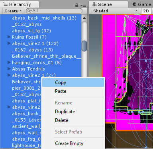Click the Hierarchy vertical scrollbar thumb
This screenshot has width=153, height=149.
[84, 46]
